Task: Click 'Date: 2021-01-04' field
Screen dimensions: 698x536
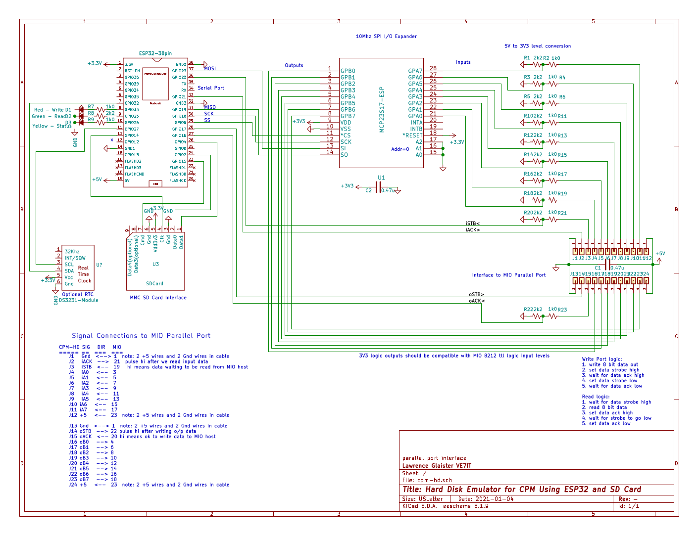Action: click(x=486, y=499)
